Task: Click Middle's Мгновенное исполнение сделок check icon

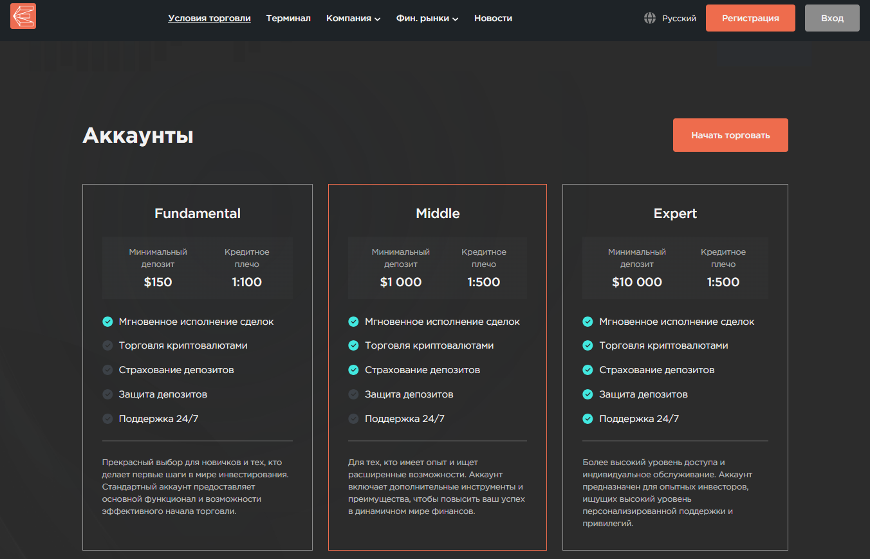Action: tap(353, 322)
